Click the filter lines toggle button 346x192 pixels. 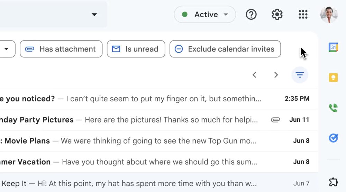coord(300,75)
